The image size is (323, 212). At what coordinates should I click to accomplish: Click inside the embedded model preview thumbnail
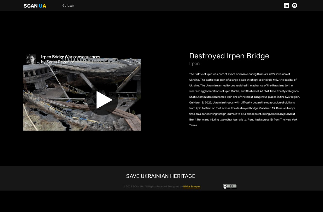82,95
